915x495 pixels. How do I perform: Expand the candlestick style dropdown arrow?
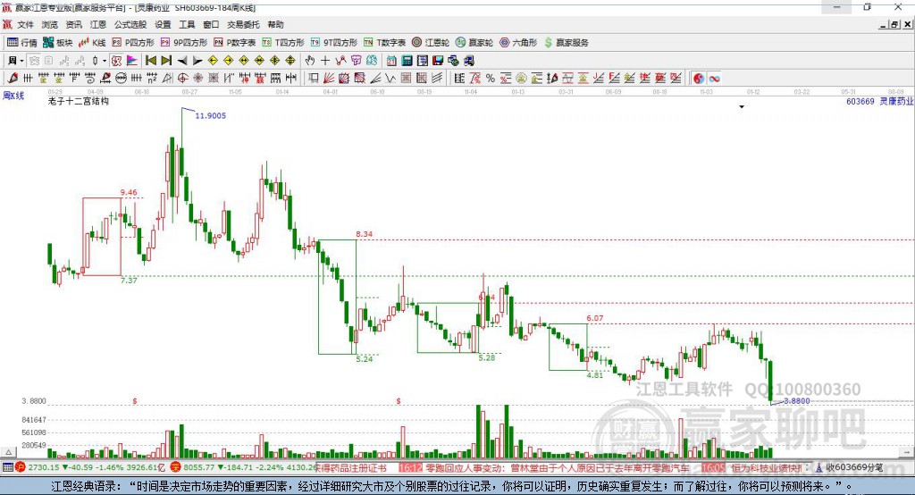coord(105,61)
